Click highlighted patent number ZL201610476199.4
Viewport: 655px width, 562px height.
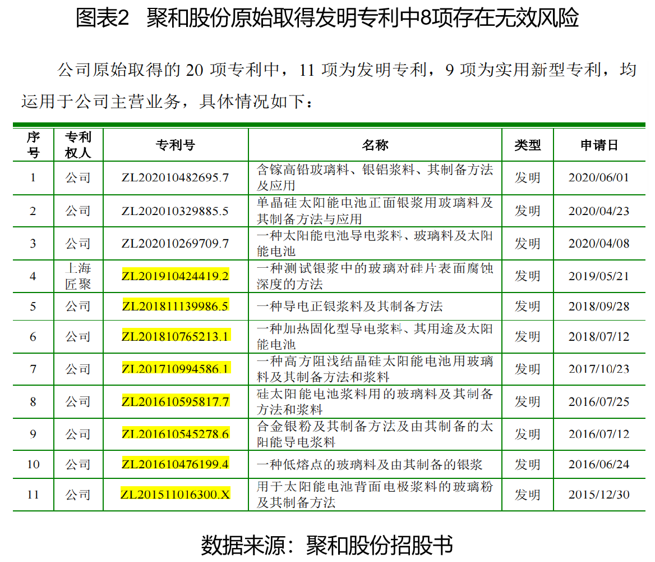click(175, 464)
